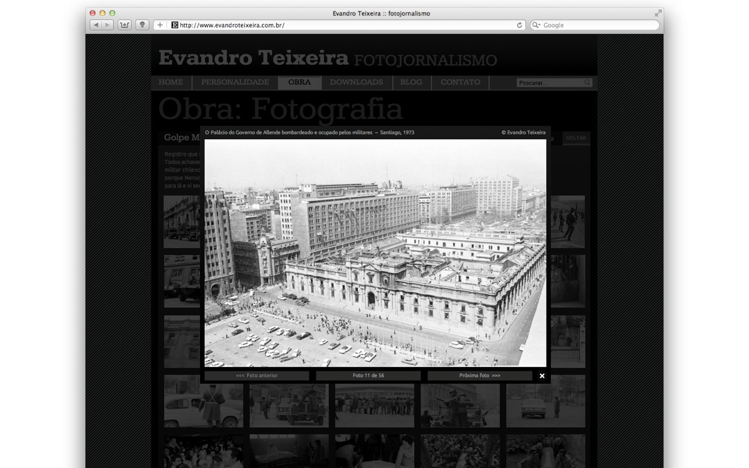Click the Safari forward arrow button
This screenshot has height=468, width=749.
point(108,25)
